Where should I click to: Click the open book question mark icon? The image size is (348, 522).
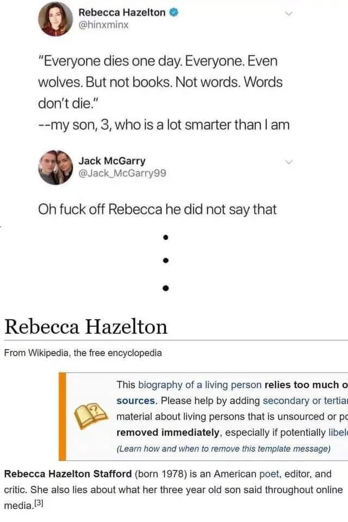point(91,415)
